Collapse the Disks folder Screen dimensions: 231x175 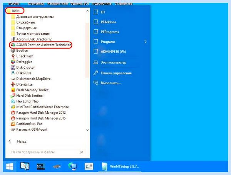click(13, 11)
